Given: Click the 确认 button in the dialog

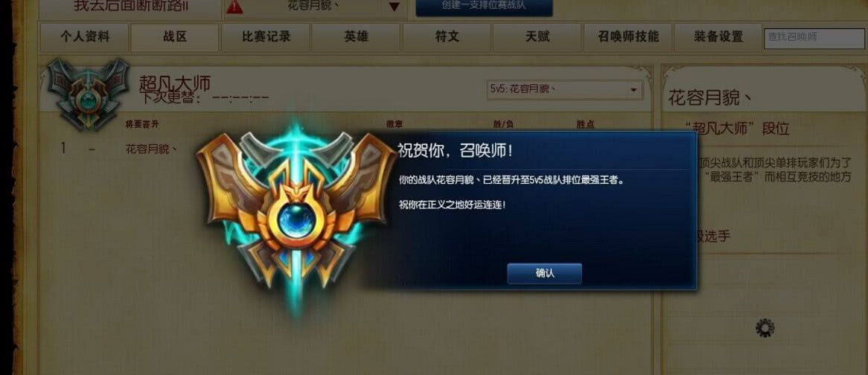Looking at the screenshot, I should (x=545, y=274).
